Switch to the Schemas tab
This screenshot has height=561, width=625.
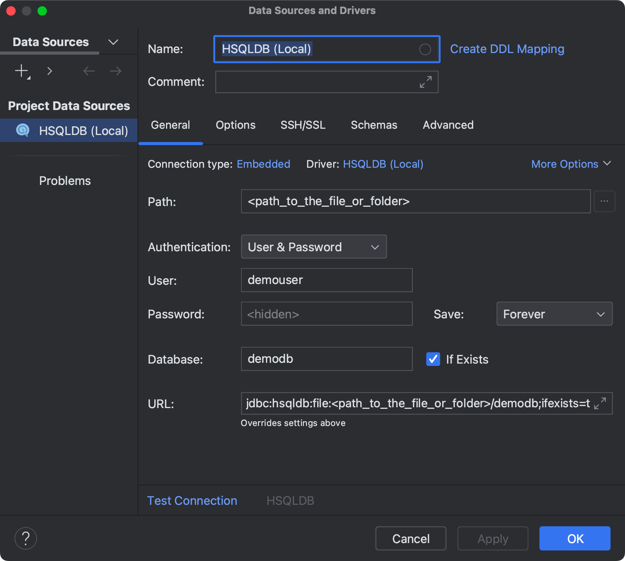374,125
